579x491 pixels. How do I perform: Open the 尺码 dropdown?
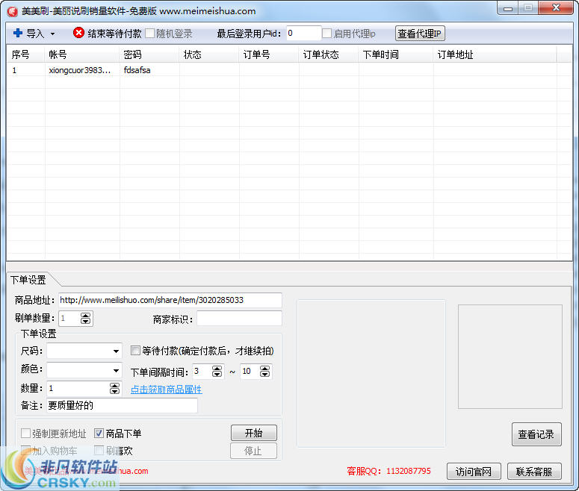pos(116,351)
